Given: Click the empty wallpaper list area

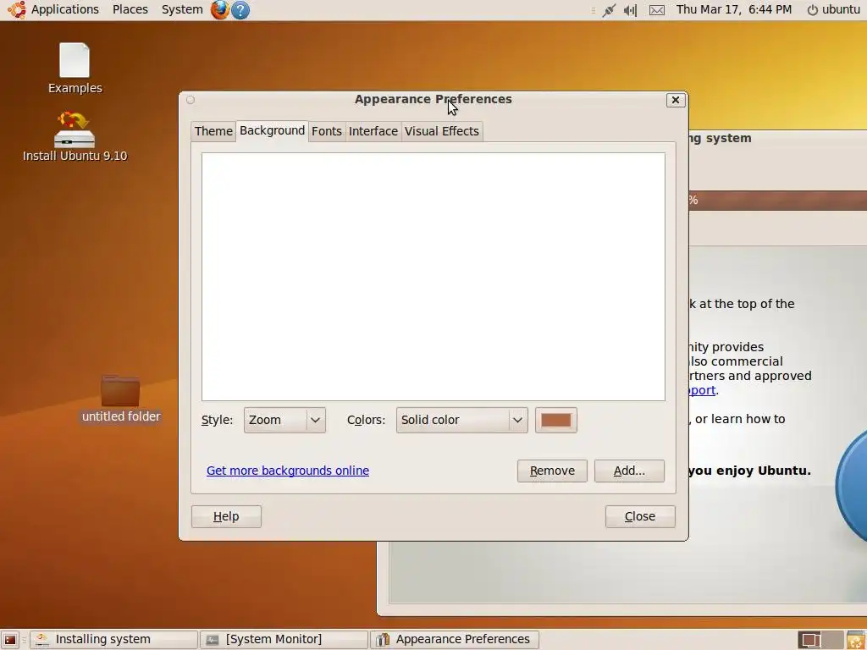Looking at the screenshot, I should click(433, 277).
